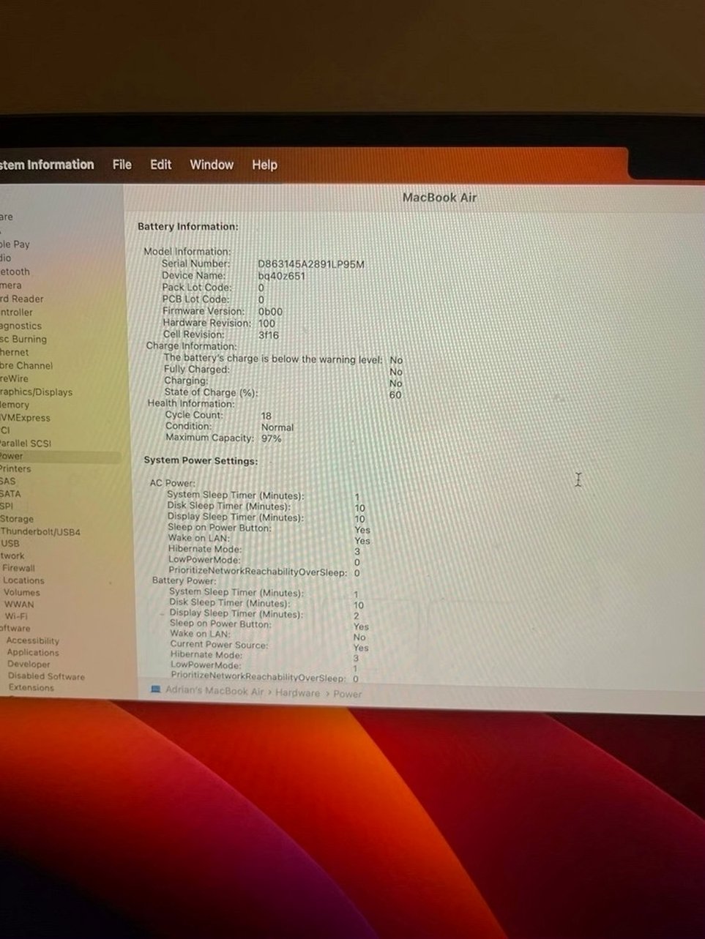Open the File menu
This screenshot has height=939, width=705.
point(122,165)
